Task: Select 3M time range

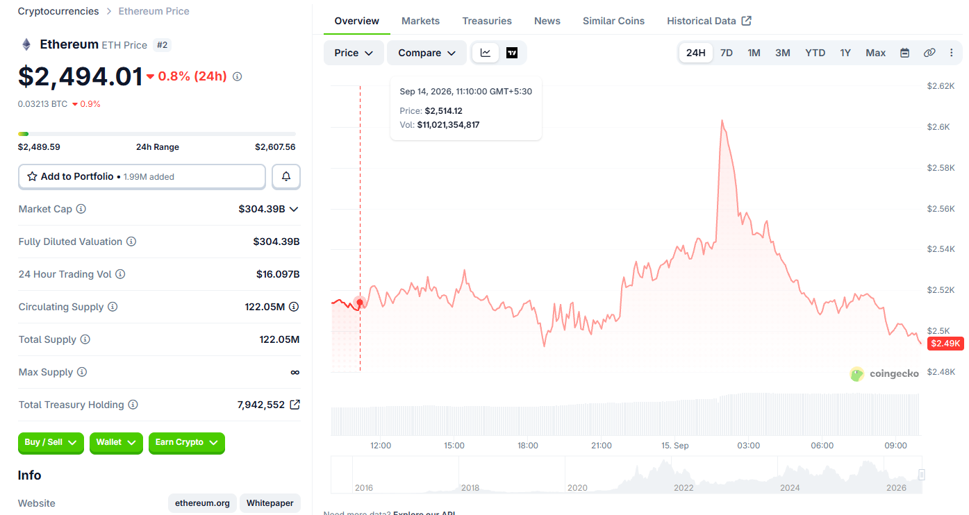Action: pos(783,53)
